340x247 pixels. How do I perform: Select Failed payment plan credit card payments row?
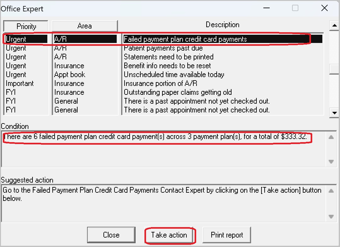coord(185,39)
